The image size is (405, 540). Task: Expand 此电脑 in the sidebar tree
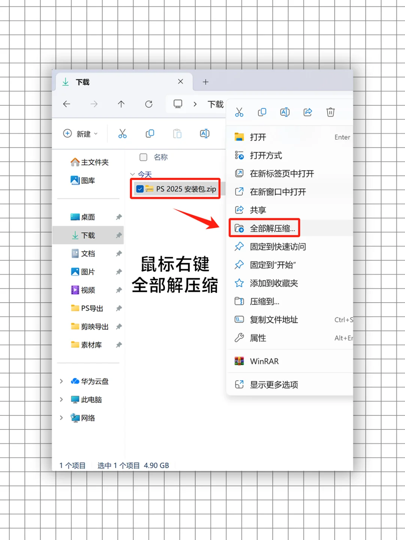coord(61,399)
